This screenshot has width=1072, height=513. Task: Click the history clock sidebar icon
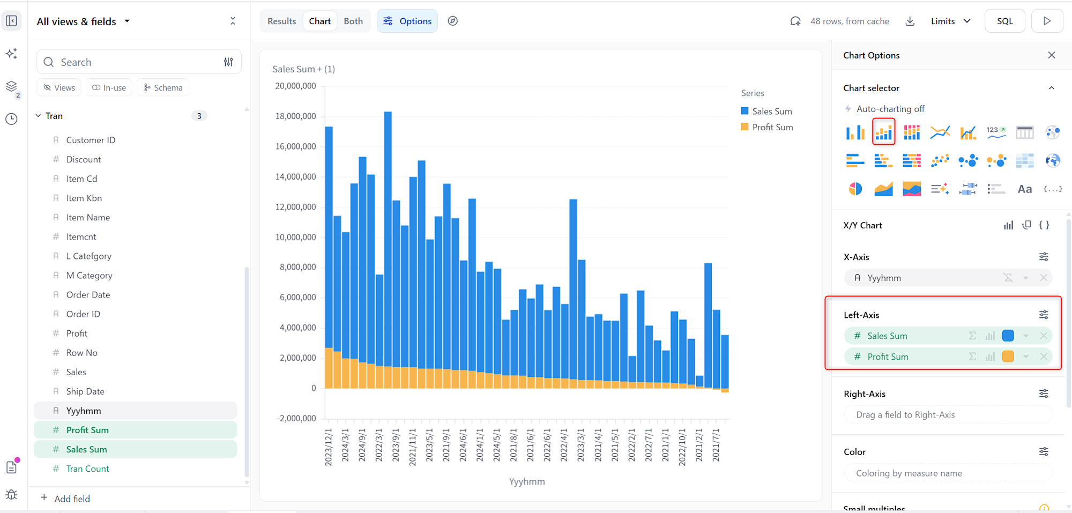(11, 119)
